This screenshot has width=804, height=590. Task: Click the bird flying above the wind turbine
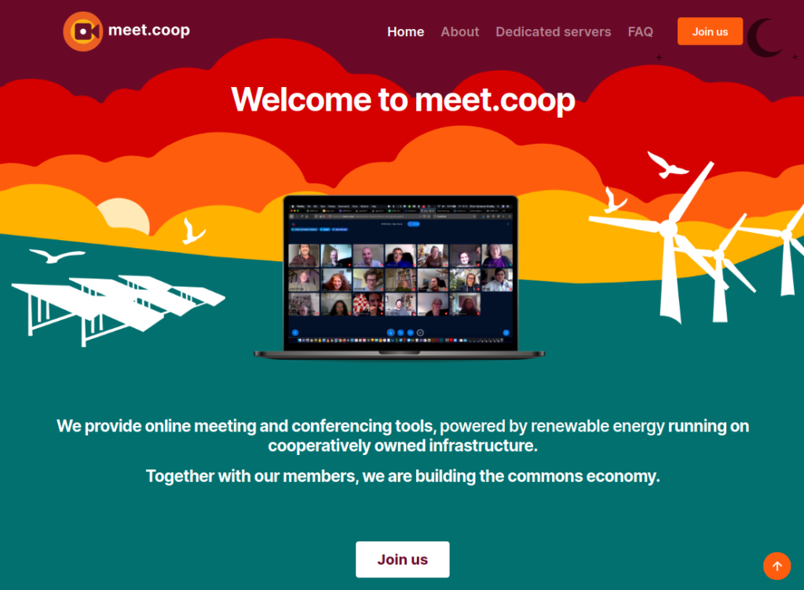tap(667, 165)
